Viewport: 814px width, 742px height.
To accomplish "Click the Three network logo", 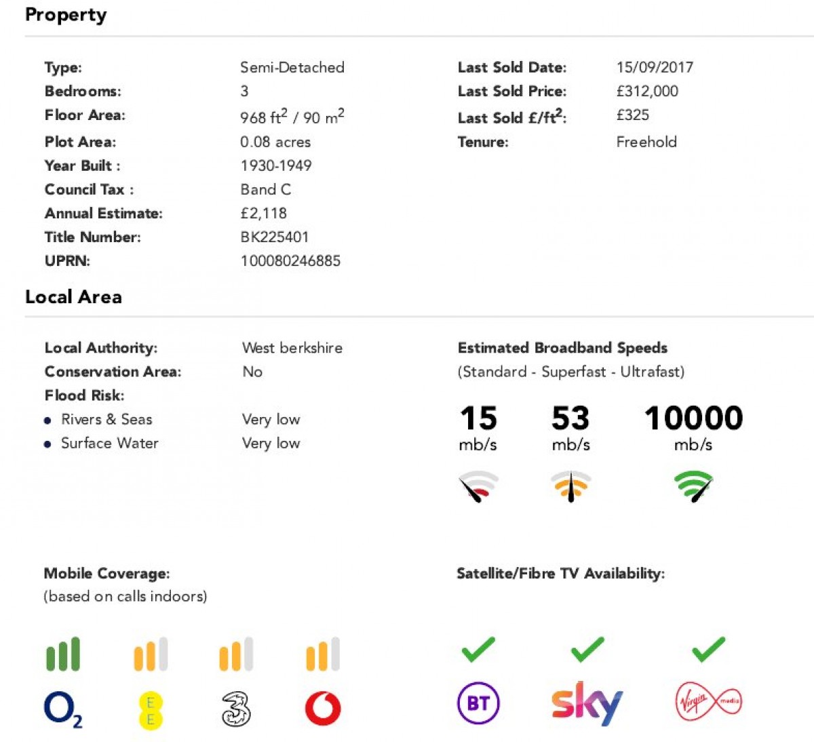I will (236, 709).
